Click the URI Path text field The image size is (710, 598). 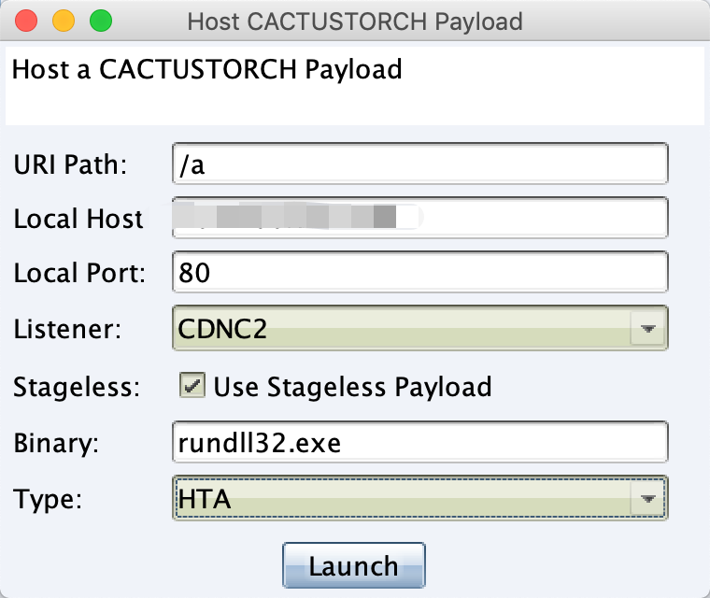(419, 164)
